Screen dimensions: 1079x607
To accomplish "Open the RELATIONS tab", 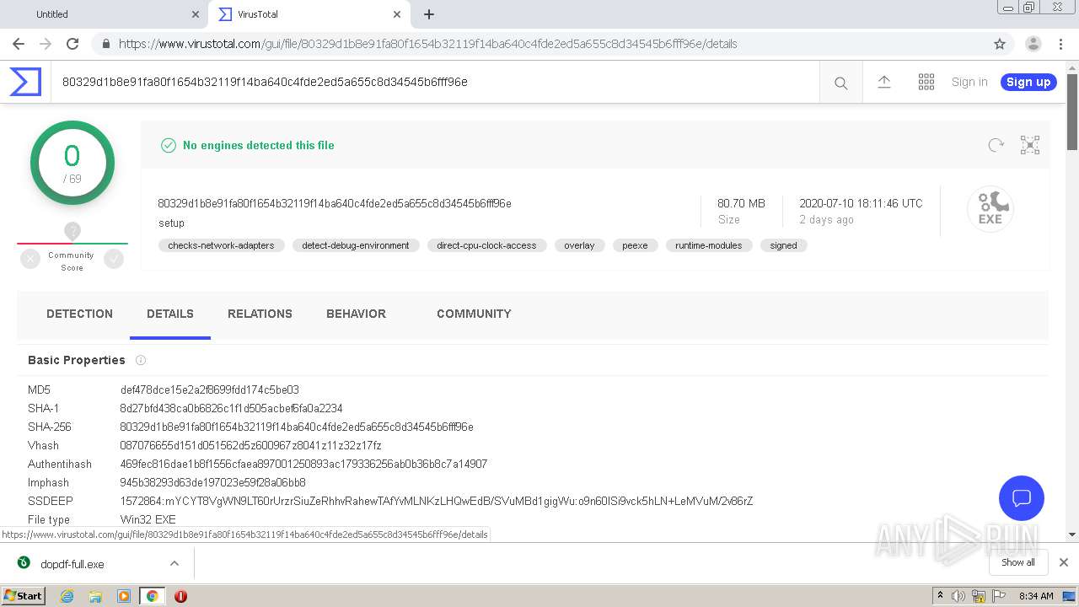I will 260,314.
